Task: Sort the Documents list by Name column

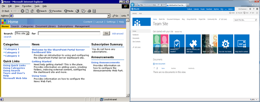Action: tap(163, 68)
